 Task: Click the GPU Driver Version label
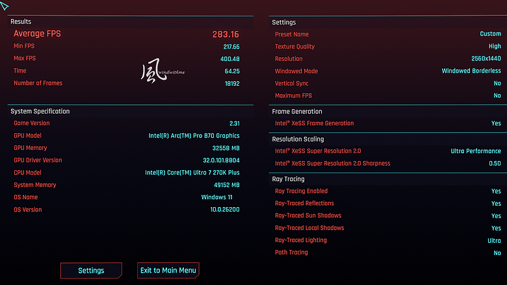click(38, 160)
